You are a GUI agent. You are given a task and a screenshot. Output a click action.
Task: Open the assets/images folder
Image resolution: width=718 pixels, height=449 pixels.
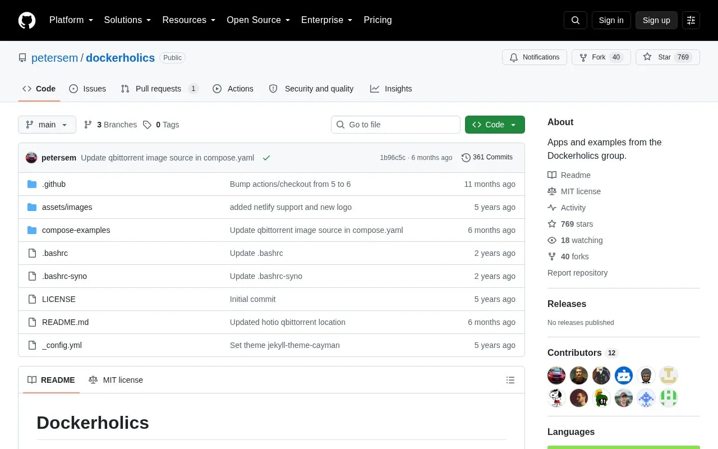(67, 207)
